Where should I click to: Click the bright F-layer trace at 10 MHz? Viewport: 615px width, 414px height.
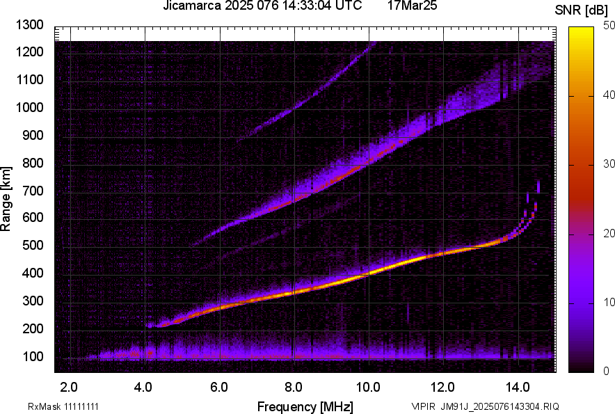pos(369,273)
